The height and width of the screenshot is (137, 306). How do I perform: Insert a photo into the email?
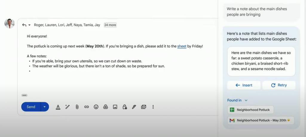(x=115, y=107)
